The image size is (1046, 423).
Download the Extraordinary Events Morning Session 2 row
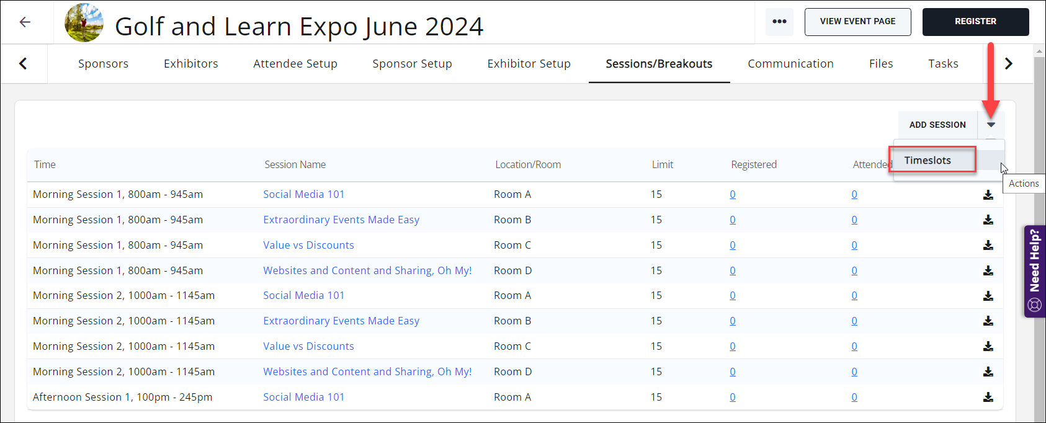point(988,321)
